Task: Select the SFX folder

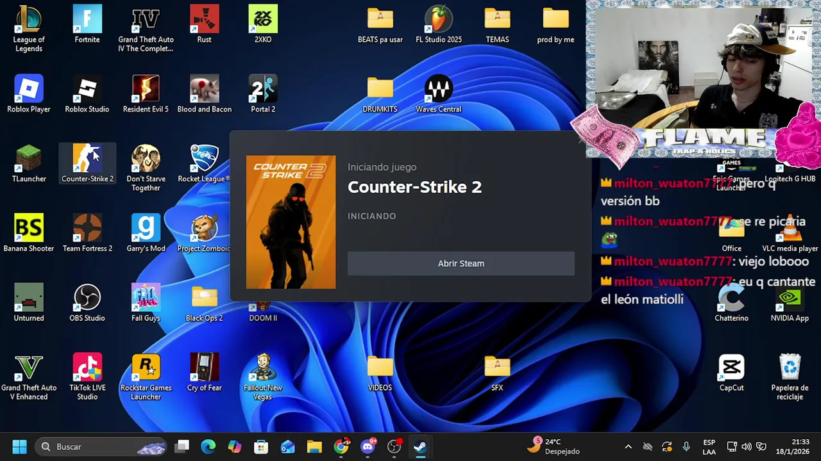Action: (497, 373)
